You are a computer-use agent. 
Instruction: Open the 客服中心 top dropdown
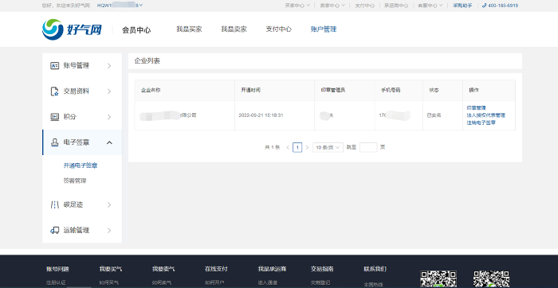pos(430,6)
